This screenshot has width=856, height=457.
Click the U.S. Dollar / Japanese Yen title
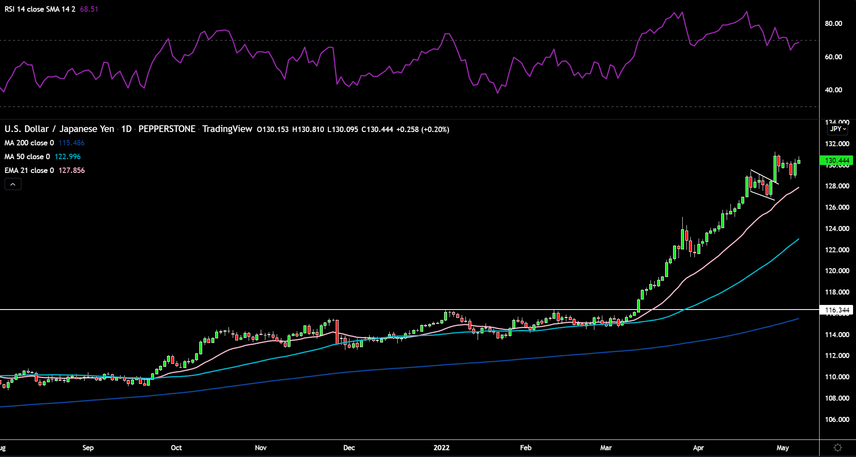coord(59,129)
